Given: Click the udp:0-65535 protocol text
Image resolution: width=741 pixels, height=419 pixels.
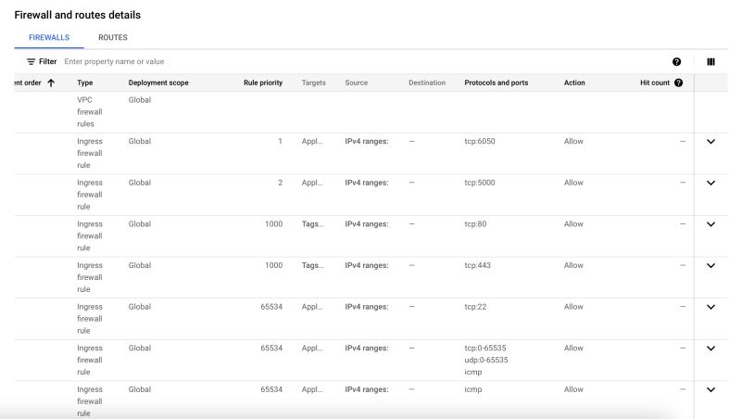Looking at the screenshot, I should tap(486, 360).
